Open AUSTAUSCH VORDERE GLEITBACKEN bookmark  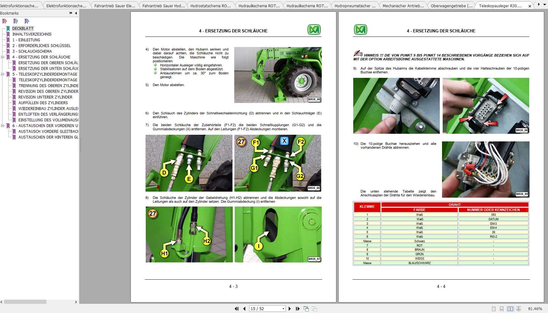pos(48,132)
